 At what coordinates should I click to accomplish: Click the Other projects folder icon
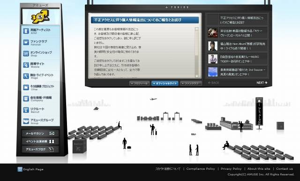pos(26,87)
